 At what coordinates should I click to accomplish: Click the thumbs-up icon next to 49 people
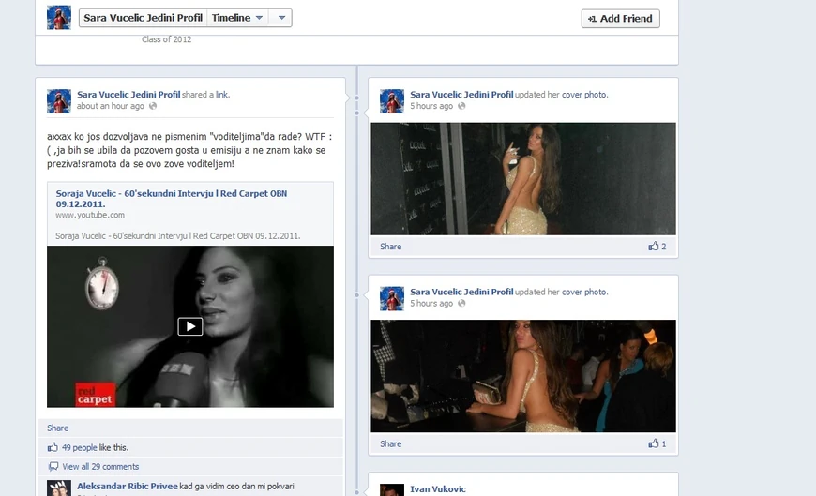pos(53,447)
